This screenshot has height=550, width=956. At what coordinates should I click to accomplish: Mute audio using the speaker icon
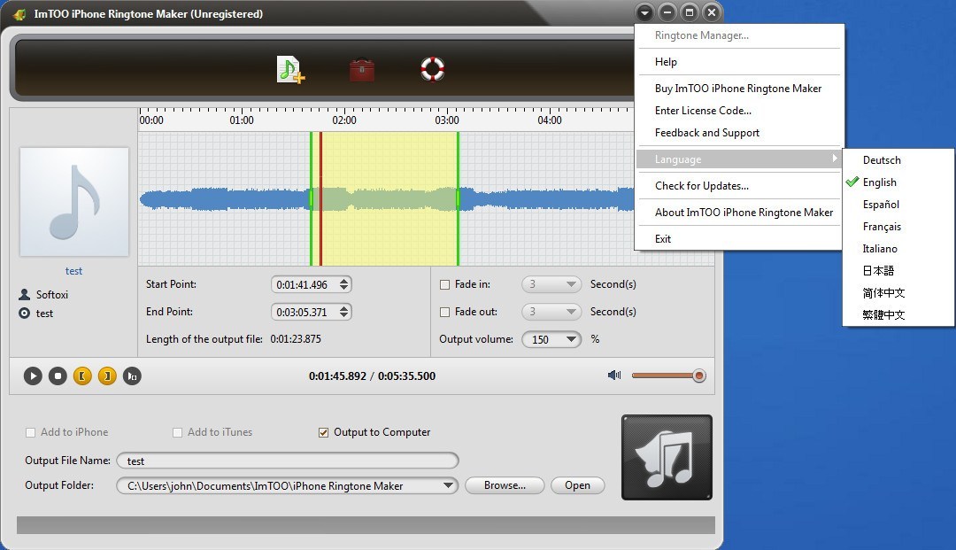614,376
